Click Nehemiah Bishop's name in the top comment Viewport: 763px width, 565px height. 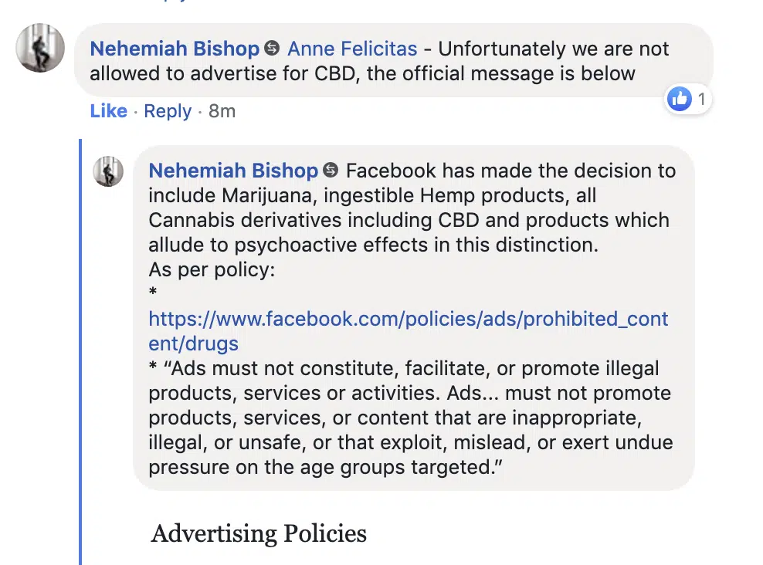coord(174,49)
